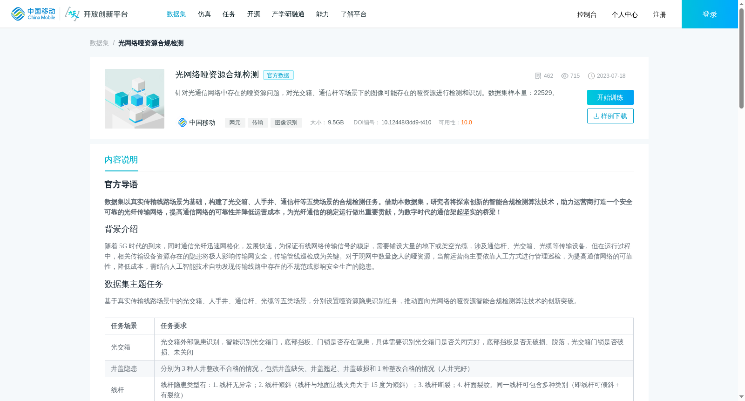Click the 样例下载 button
745x401 pixels.
point(610,116)
